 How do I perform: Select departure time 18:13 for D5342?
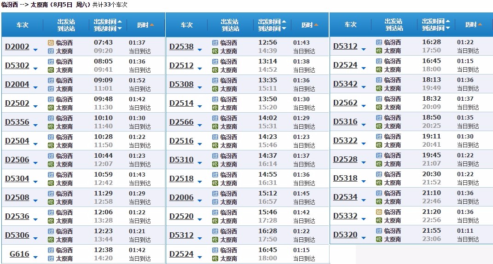pyautogui.click(x=431, y=80)
